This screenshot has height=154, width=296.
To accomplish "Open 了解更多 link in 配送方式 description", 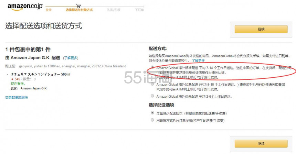I will click(198, 60).
